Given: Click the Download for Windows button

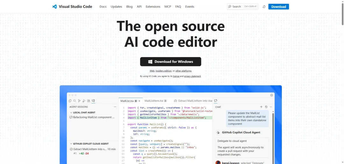Looking at the screenshot, I should 171,62.
